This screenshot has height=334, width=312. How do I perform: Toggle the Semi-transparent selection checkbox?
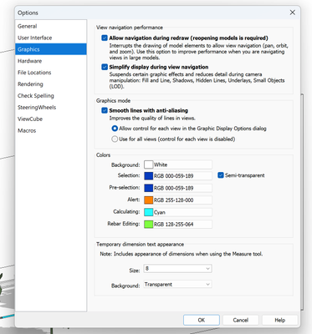coord(221,175)
